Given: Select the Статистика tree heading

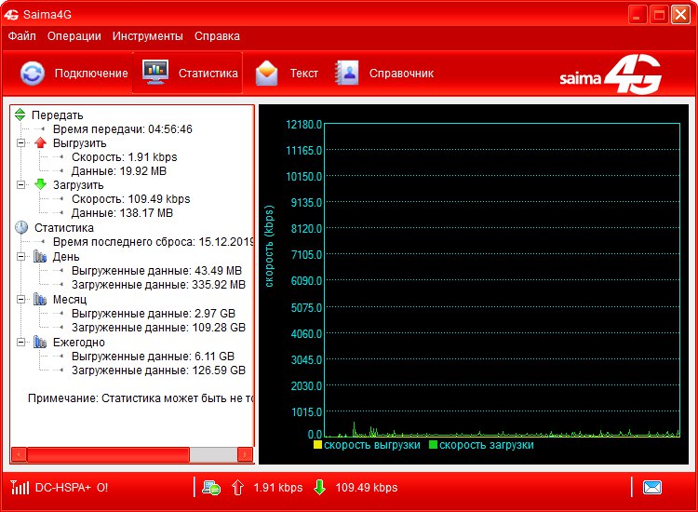Looking at the screenshot, I should [64, 228].
